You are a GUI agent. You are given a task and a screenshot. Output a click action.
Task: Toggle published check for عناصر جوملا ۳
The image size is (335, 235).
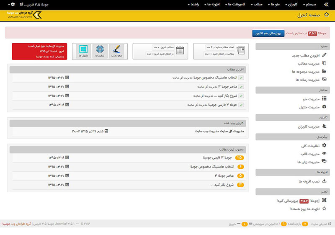pos(241,87)
